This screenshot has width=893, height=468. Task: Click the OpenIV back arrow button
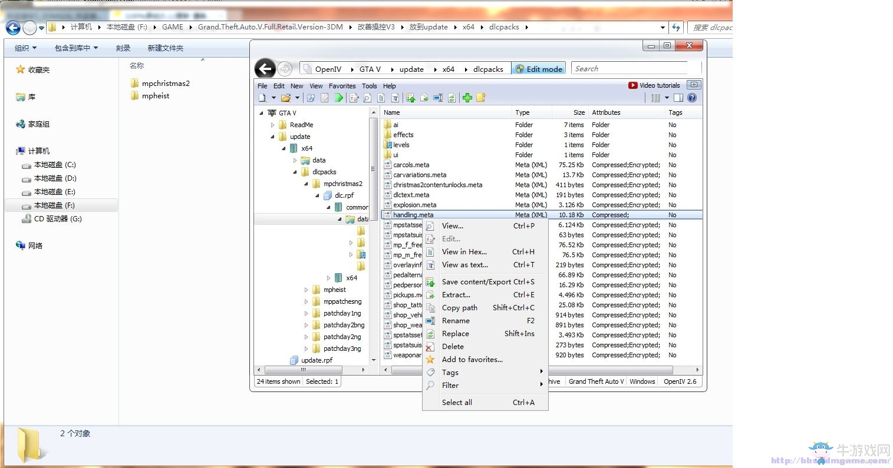265,69
